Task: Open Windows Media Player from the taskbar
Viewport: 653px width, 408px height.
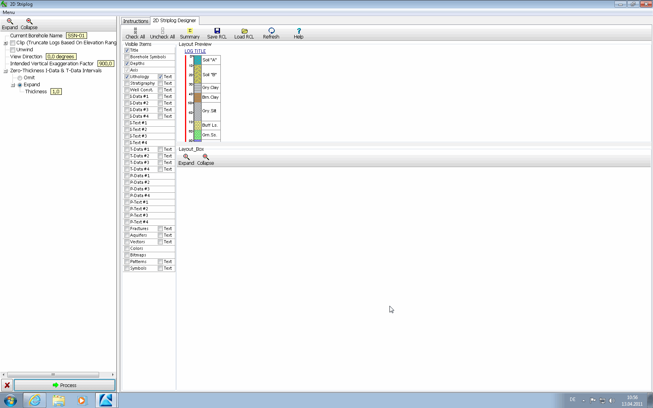Action: pyautogui.click(x=82, y=400)
